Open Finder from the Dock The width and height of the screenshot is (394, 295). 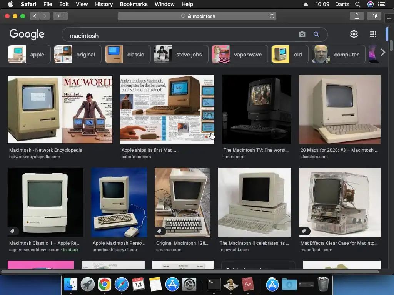pyautogui.click(x=71, y=284)
